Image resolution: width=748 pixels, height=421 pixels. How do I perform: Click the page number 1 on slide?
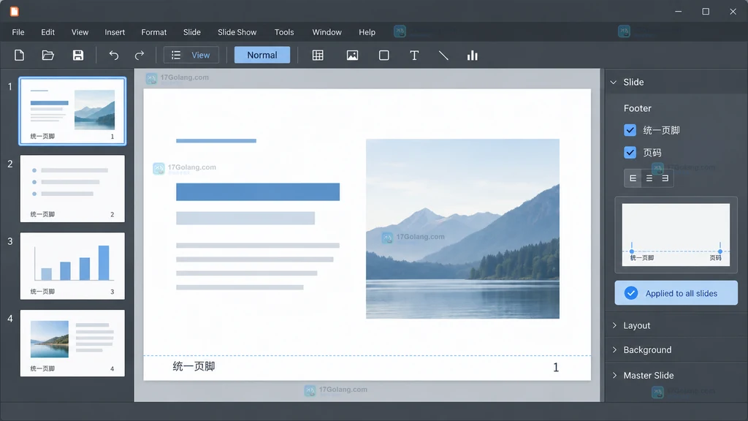point(556,367)
